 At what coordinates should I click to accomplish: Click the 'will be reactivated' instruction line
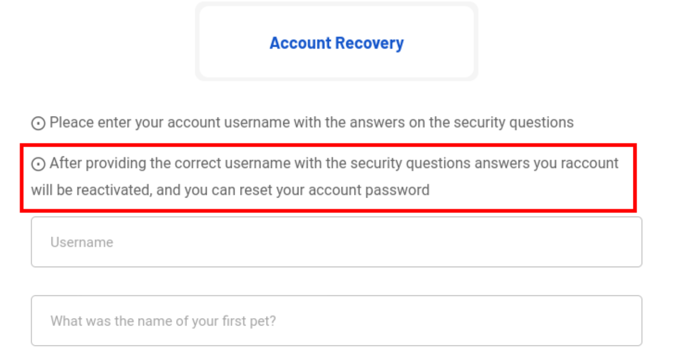[230, 190]
